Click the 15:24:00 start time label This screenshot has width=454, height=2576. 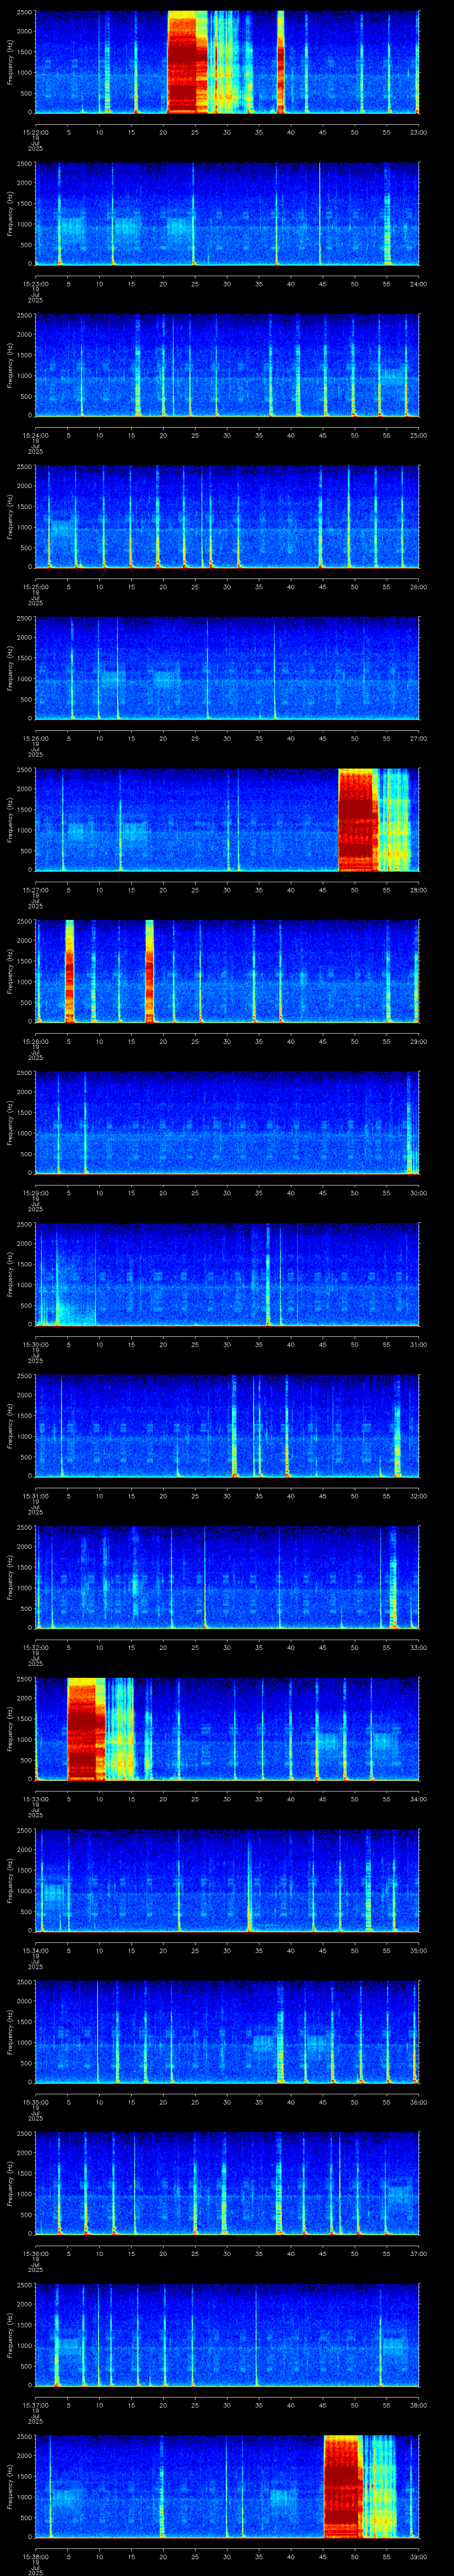[x=35, y=435]
